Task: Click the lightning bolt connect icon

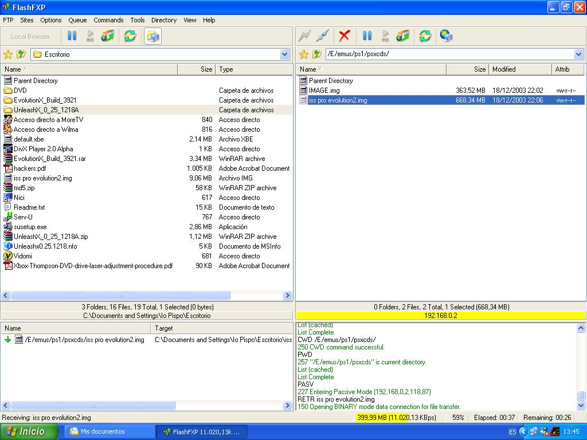Action: pos(305,36)
